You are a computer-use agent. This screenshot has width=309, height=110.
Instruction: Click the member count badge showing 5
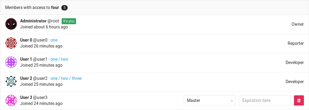(x=64, y=8)
